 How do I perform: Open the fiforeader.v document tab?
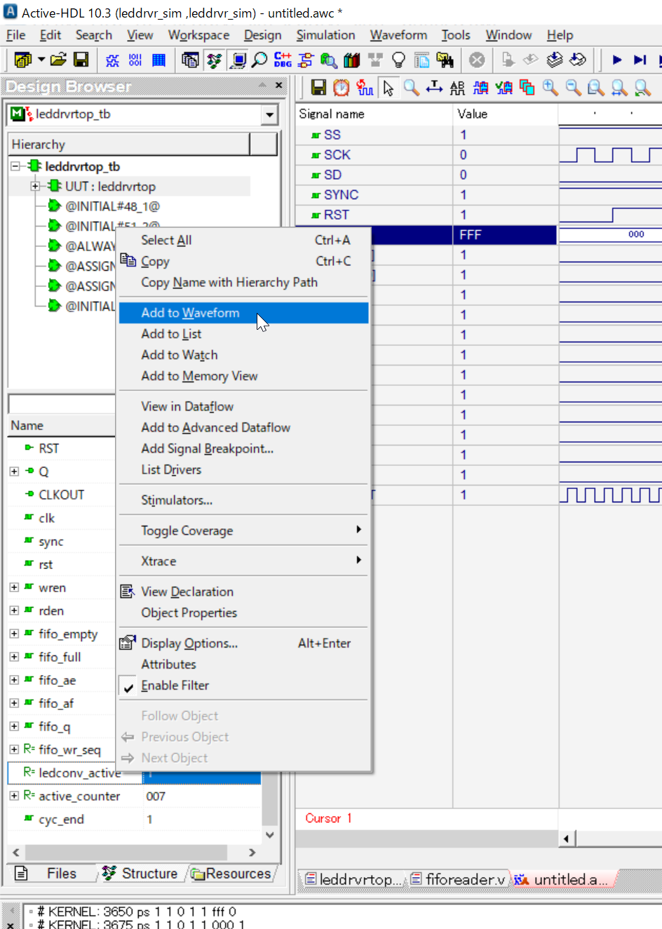[459, 879]
